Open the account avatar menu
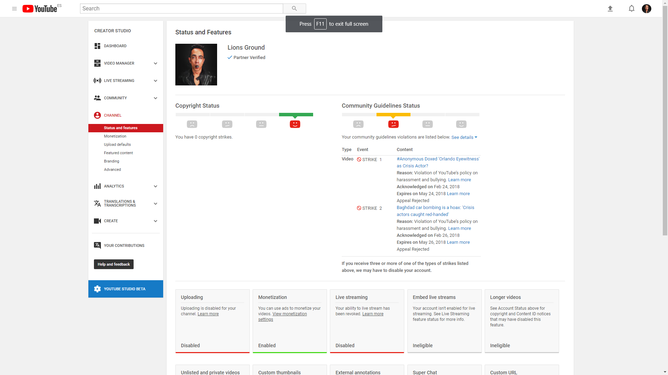Image resolution: width=668 pixels, height=375 pixels. (646, 9)
